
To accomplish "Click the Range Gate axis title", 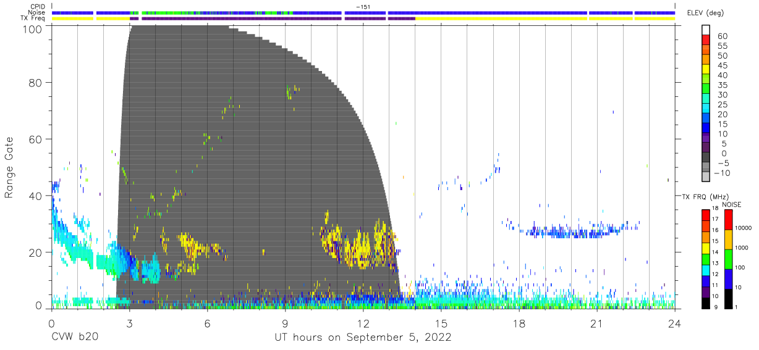I will 9,167.
